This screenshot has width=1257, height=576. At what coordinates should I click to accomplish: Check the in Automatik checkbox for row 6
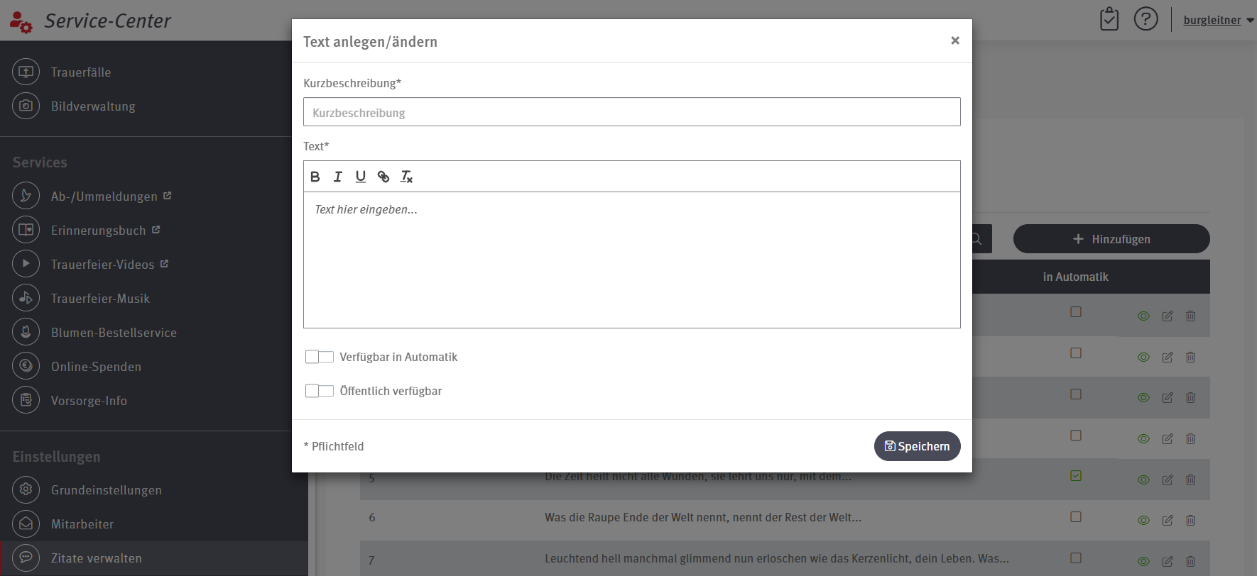1076,517
